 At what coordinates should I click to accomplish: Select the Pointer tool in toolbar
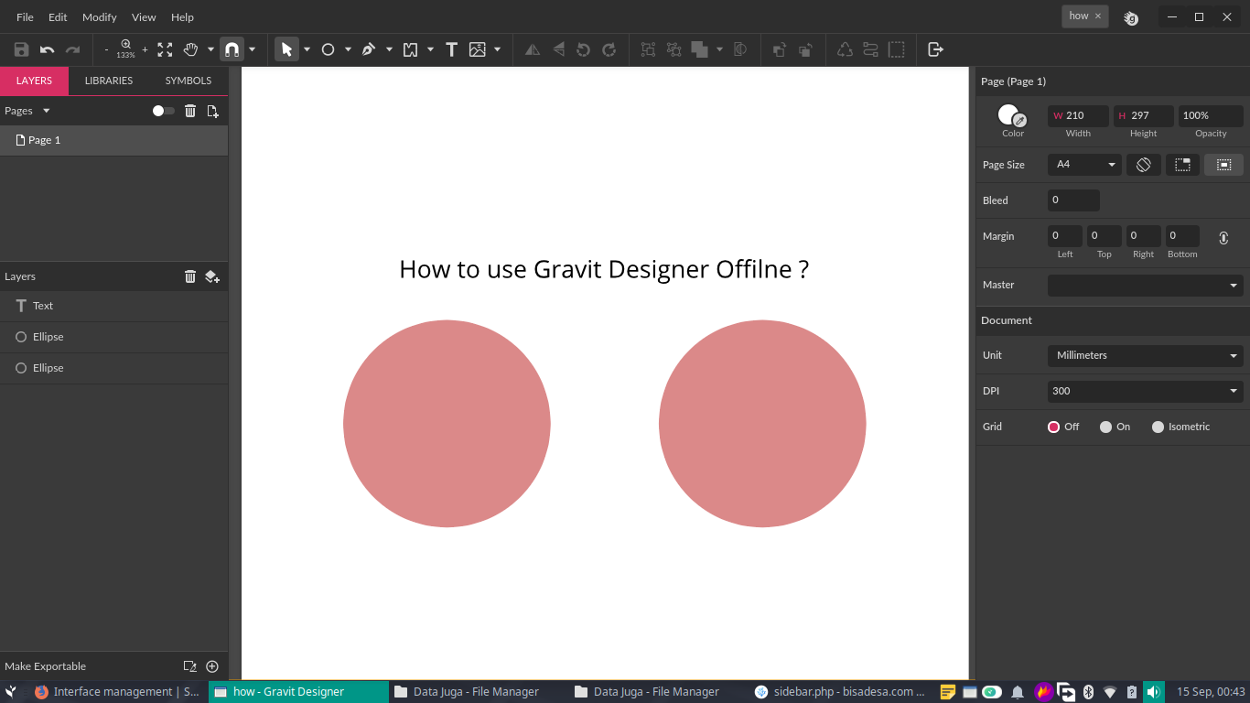coord(287,49)
